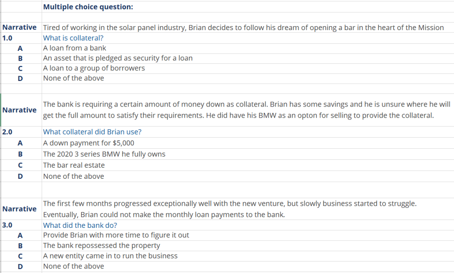
Task: Select "The 2020 3 series BMW" answer
Action: 104,154
